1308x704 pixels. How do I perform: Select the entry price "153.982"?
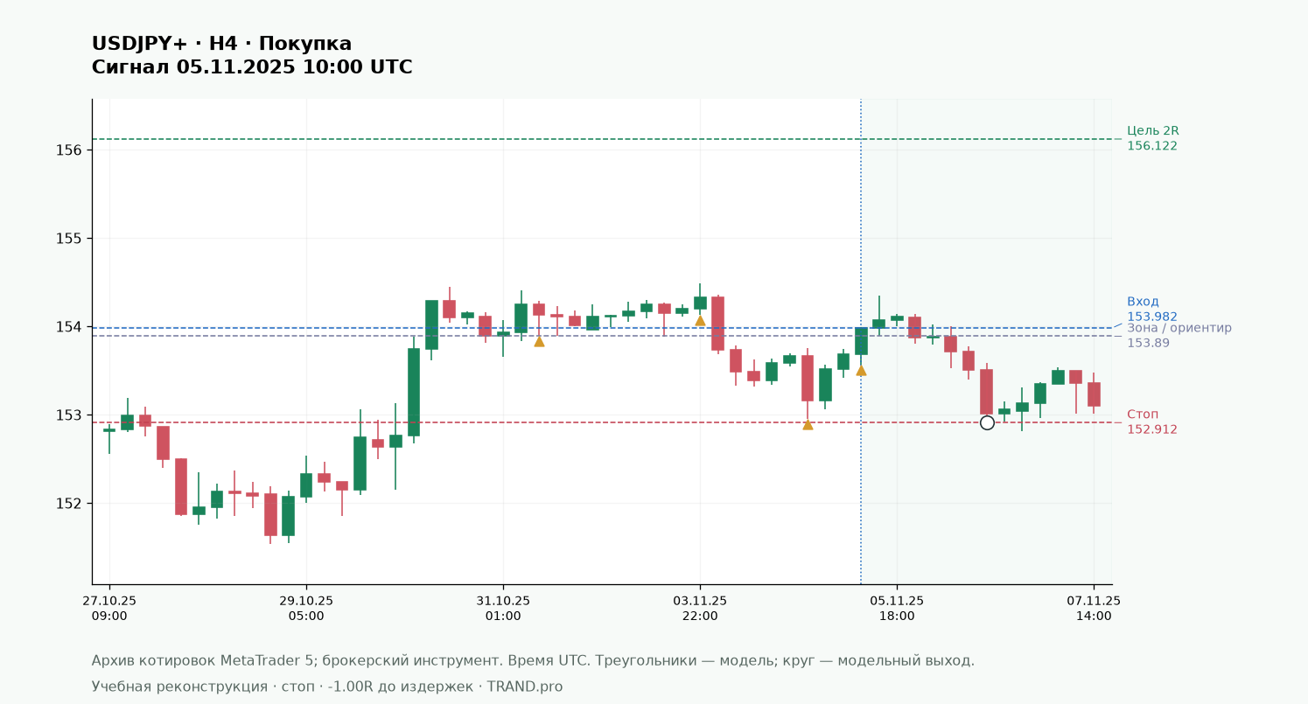1152,317
